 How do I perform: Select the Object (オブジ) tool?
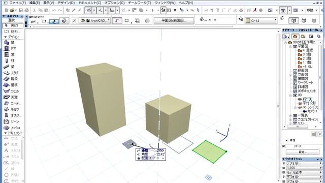12,115
